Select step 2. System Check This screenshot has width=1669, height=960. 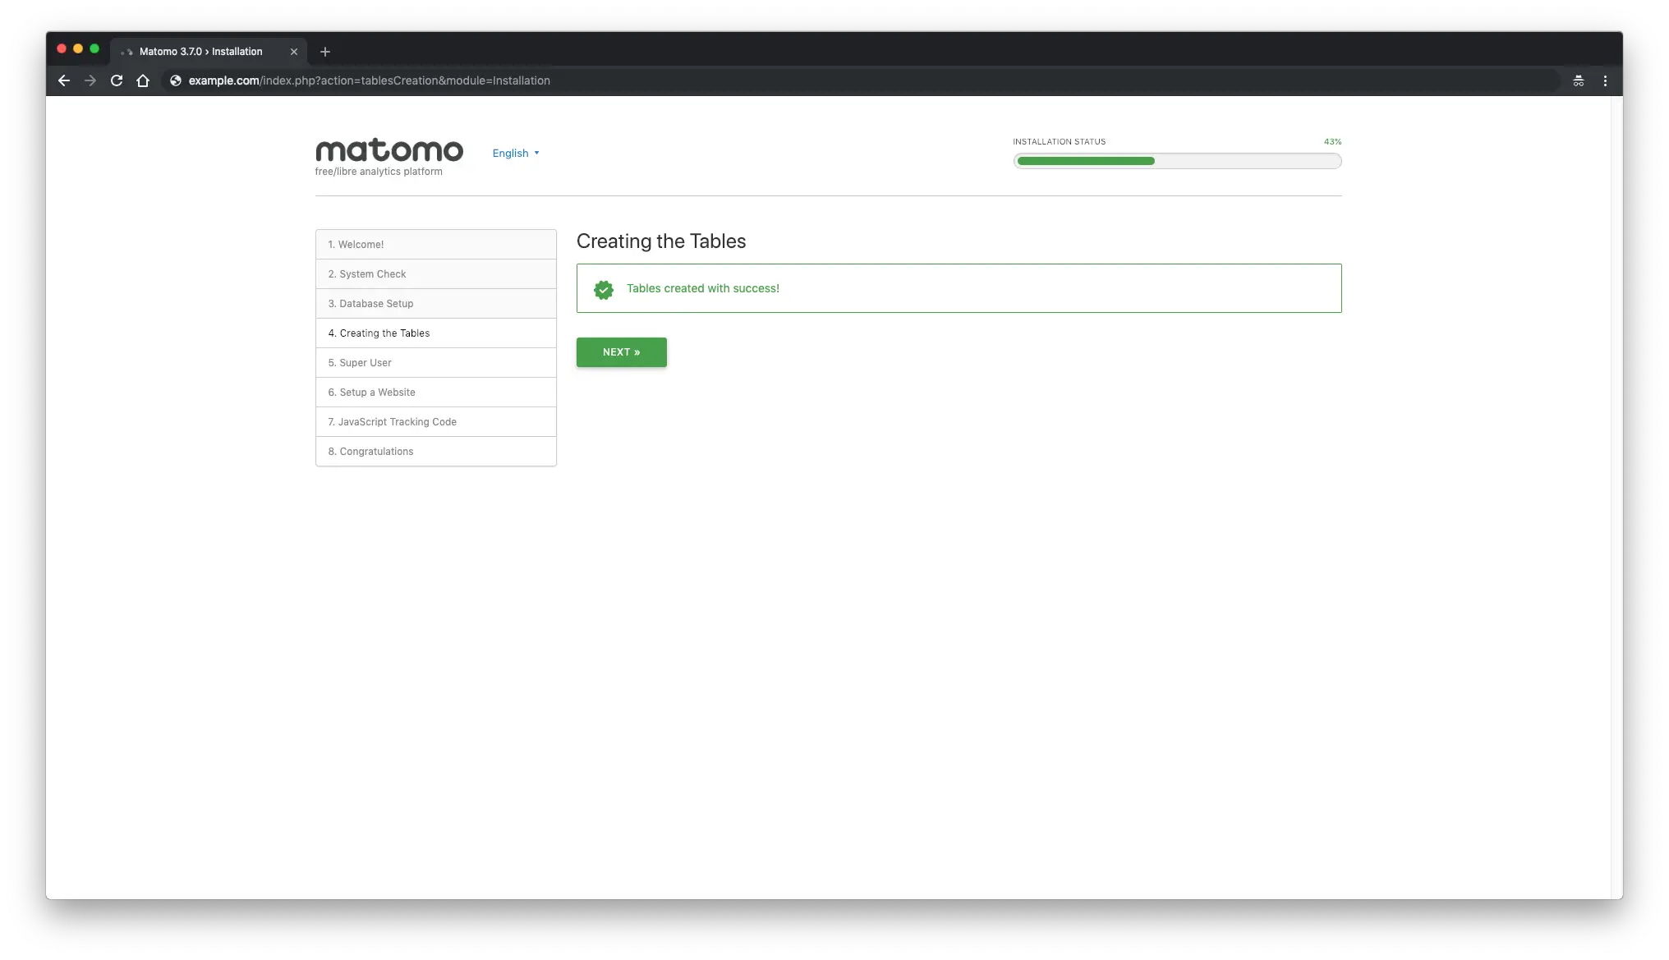[x=436, y=274]
